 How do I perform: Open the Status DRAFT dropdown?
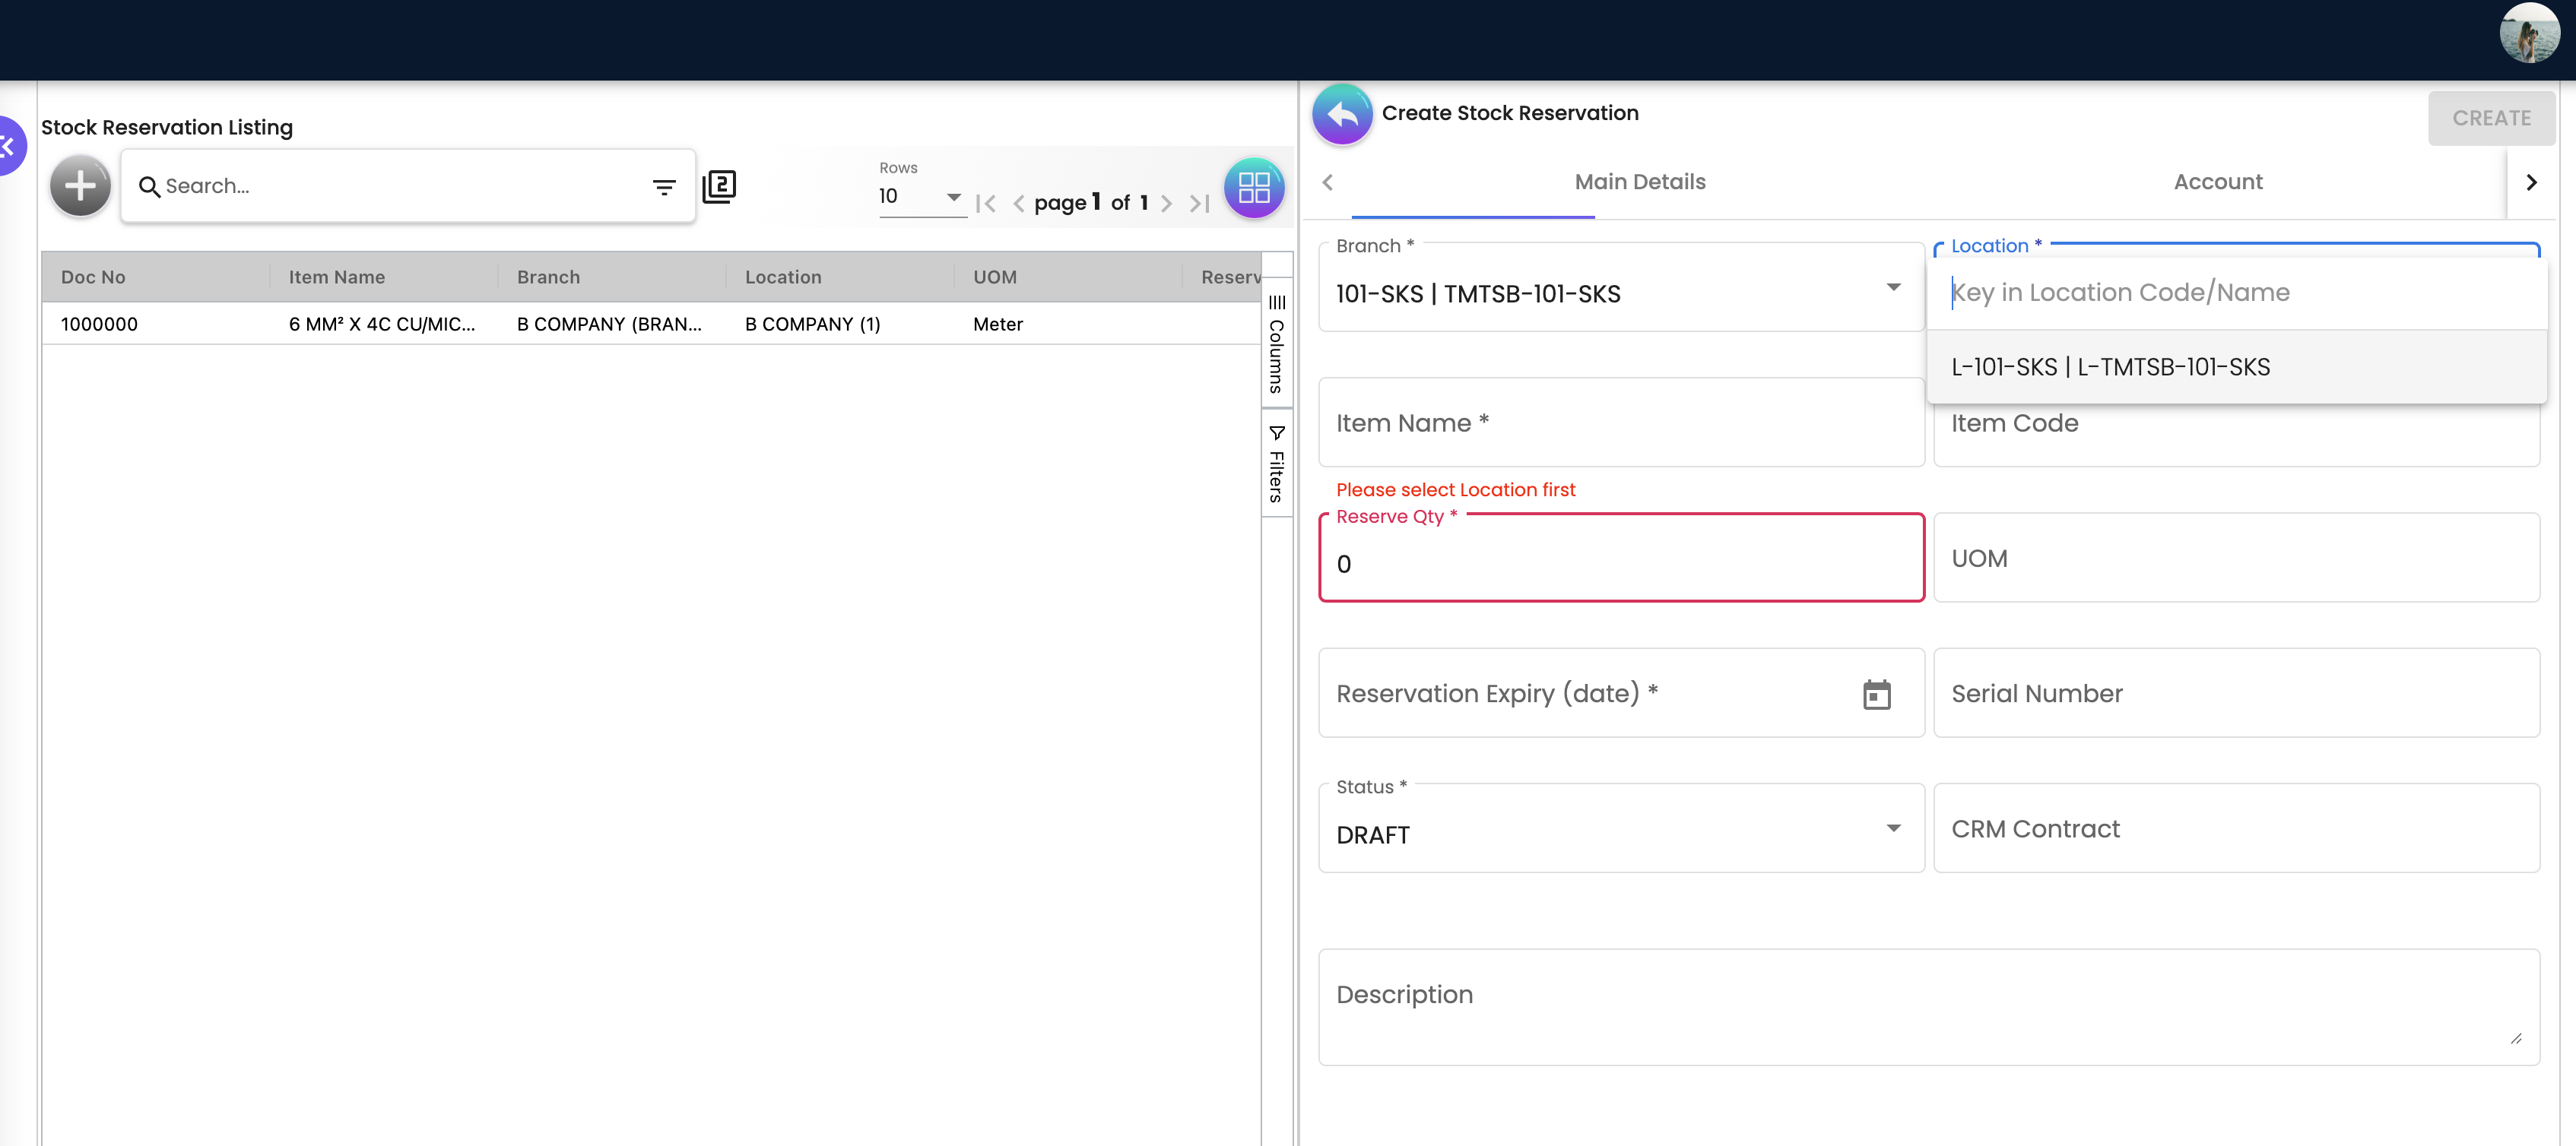1620,828
